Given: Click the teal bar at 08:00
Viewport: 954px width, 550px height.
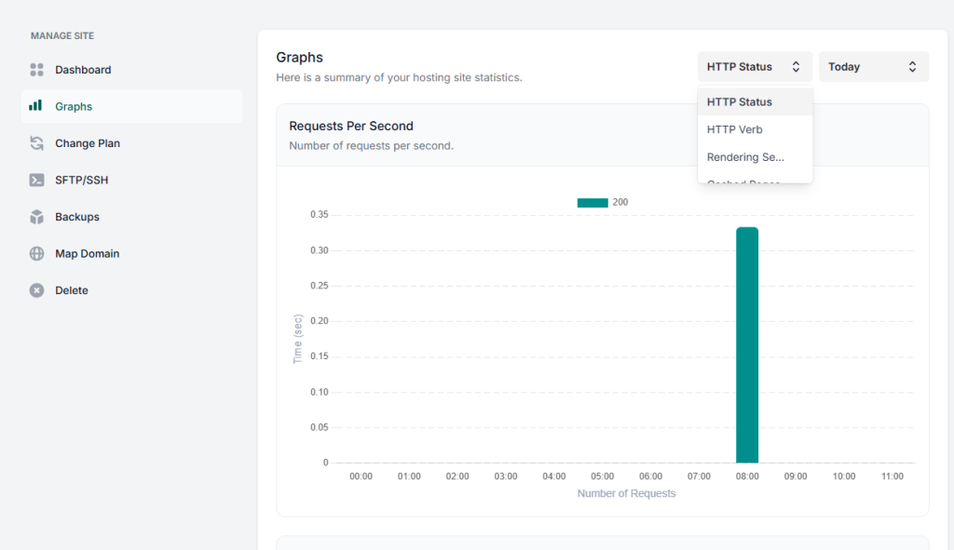Looking at the screenshot, I should point(747,345).
